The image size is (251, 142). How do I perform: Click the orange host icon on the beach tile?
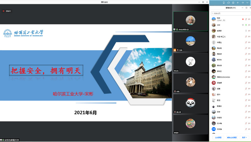[175, 50]
